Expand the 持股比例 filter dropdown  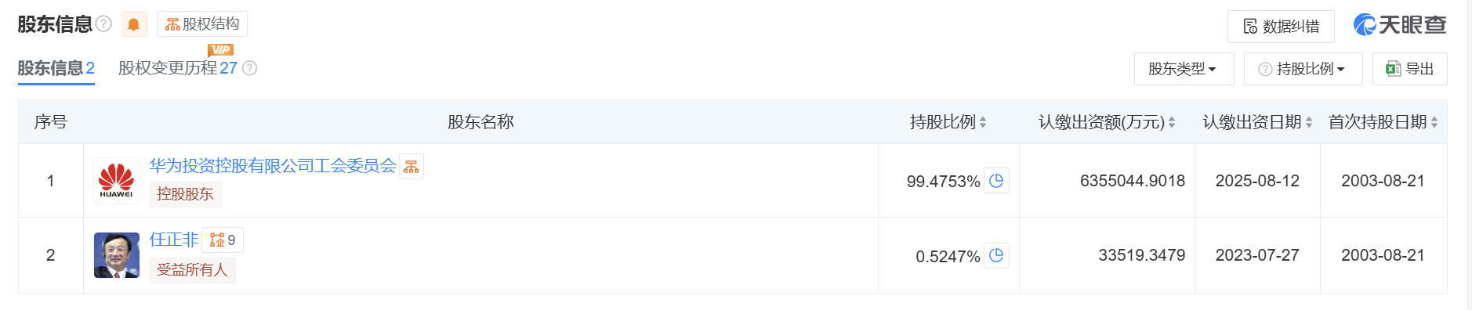[1303, 69]
